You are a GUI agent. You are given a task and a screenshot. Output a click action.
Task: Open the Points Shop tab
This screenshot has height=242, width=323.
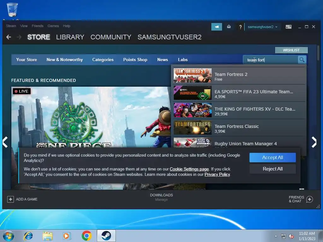click(135, 60)
